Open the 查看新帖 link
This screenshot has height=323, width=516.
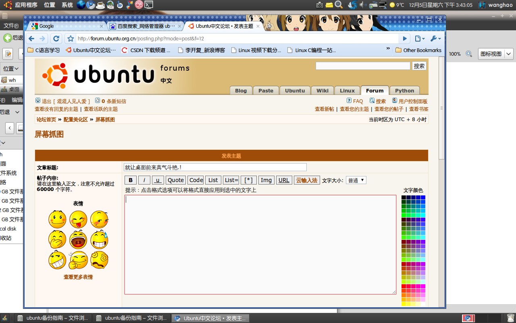(325, 109)
